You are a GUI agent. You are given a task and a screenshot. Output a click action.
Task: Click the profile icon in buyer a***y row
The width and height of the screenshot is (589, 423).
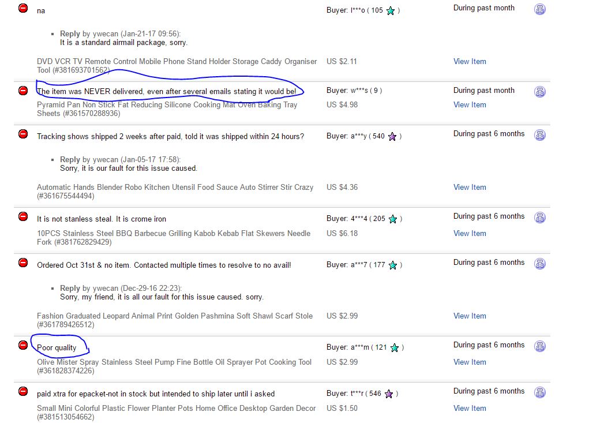(540, 134)
